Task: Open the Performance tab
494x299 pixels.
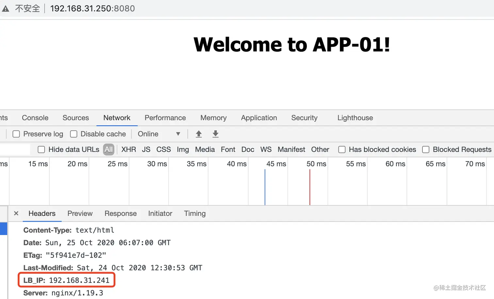Action: (165, 118)
